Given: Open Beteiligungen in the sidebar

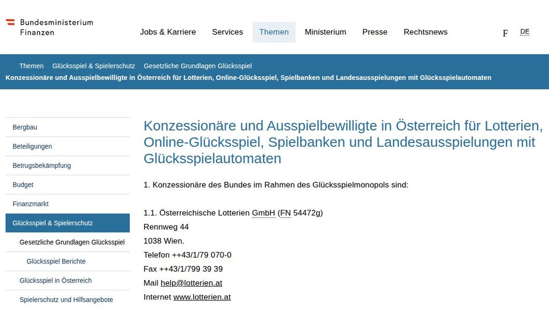Looking at the screenshot, I should click(67, 146).
